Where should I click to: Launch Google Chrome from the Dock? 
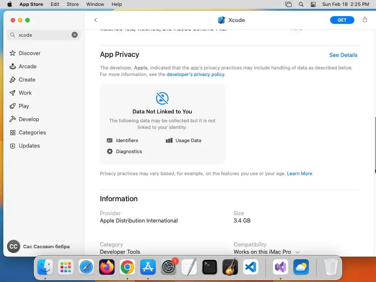click(x=127, y=267)
